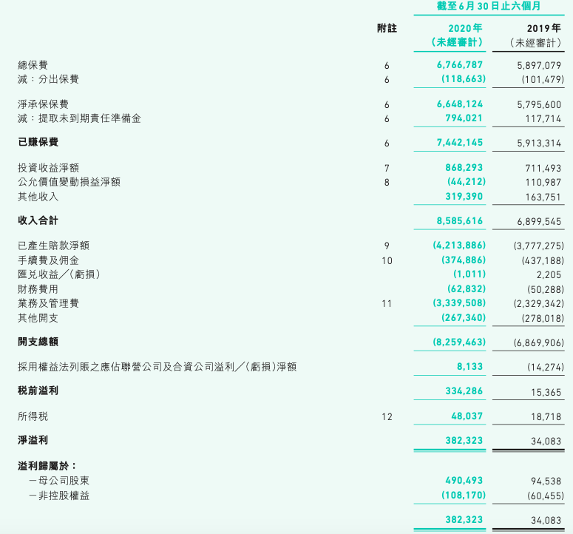Image resolution: width=573 pixels, height=534 pixels.
Task: Select the 2020 total premium value 6,766,787
Action: (x=460, y=65)
